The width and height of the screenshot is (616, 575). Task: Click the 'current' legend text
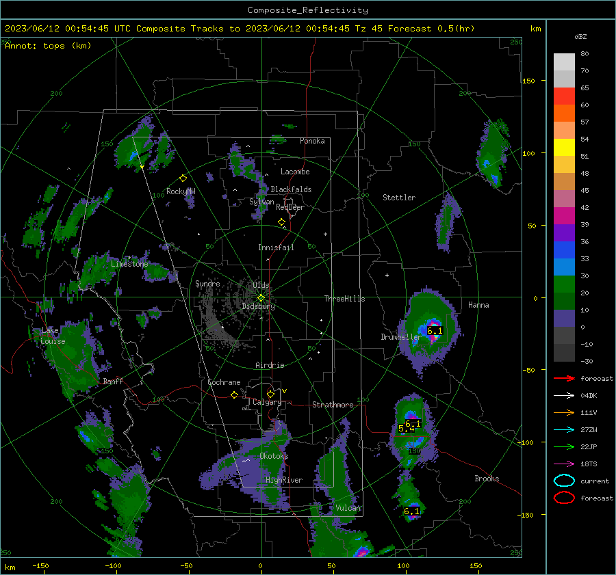click(x=595, y=481)
